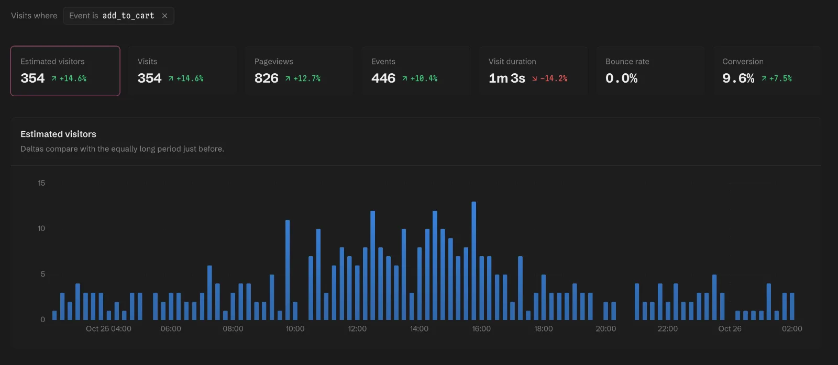The width and height of the screenshot is (838, 365).
Task: Select the Events metric card
Action: click(416, 71)
